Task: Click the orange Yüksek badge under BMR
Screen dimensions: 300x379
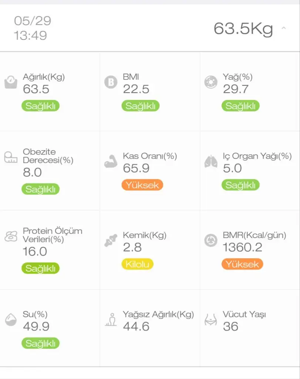Action: tap(242, 264)
